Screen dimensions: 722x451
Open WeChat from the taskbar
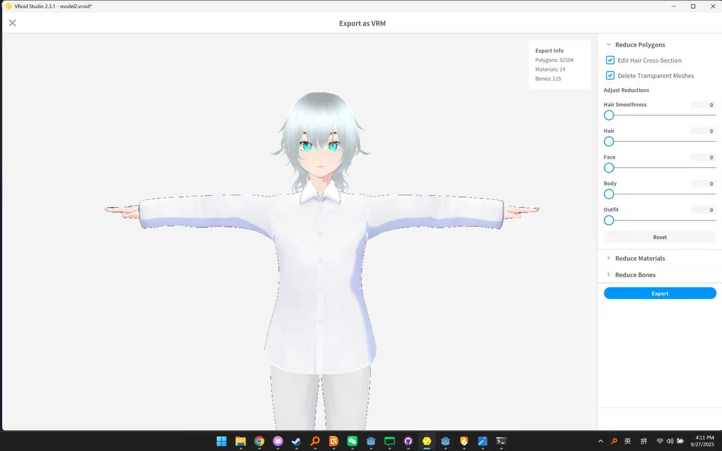point(352,441)
